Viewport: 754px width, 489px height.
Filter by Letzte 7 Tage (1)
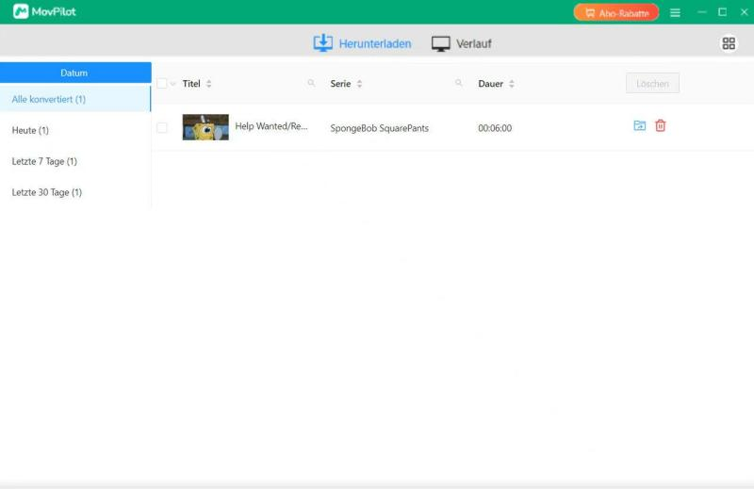(75, 161)
